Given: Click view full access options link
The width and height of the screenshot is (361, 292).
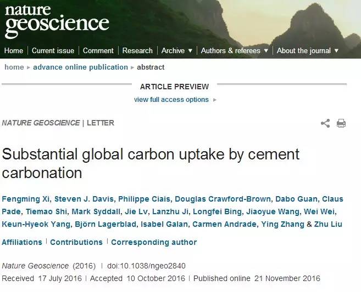Looking at the screenshot, I should [171, 100].
